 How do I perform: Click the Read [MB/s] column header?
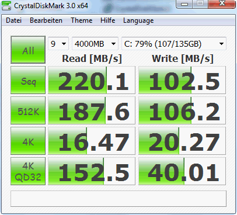tap(92, 58)
